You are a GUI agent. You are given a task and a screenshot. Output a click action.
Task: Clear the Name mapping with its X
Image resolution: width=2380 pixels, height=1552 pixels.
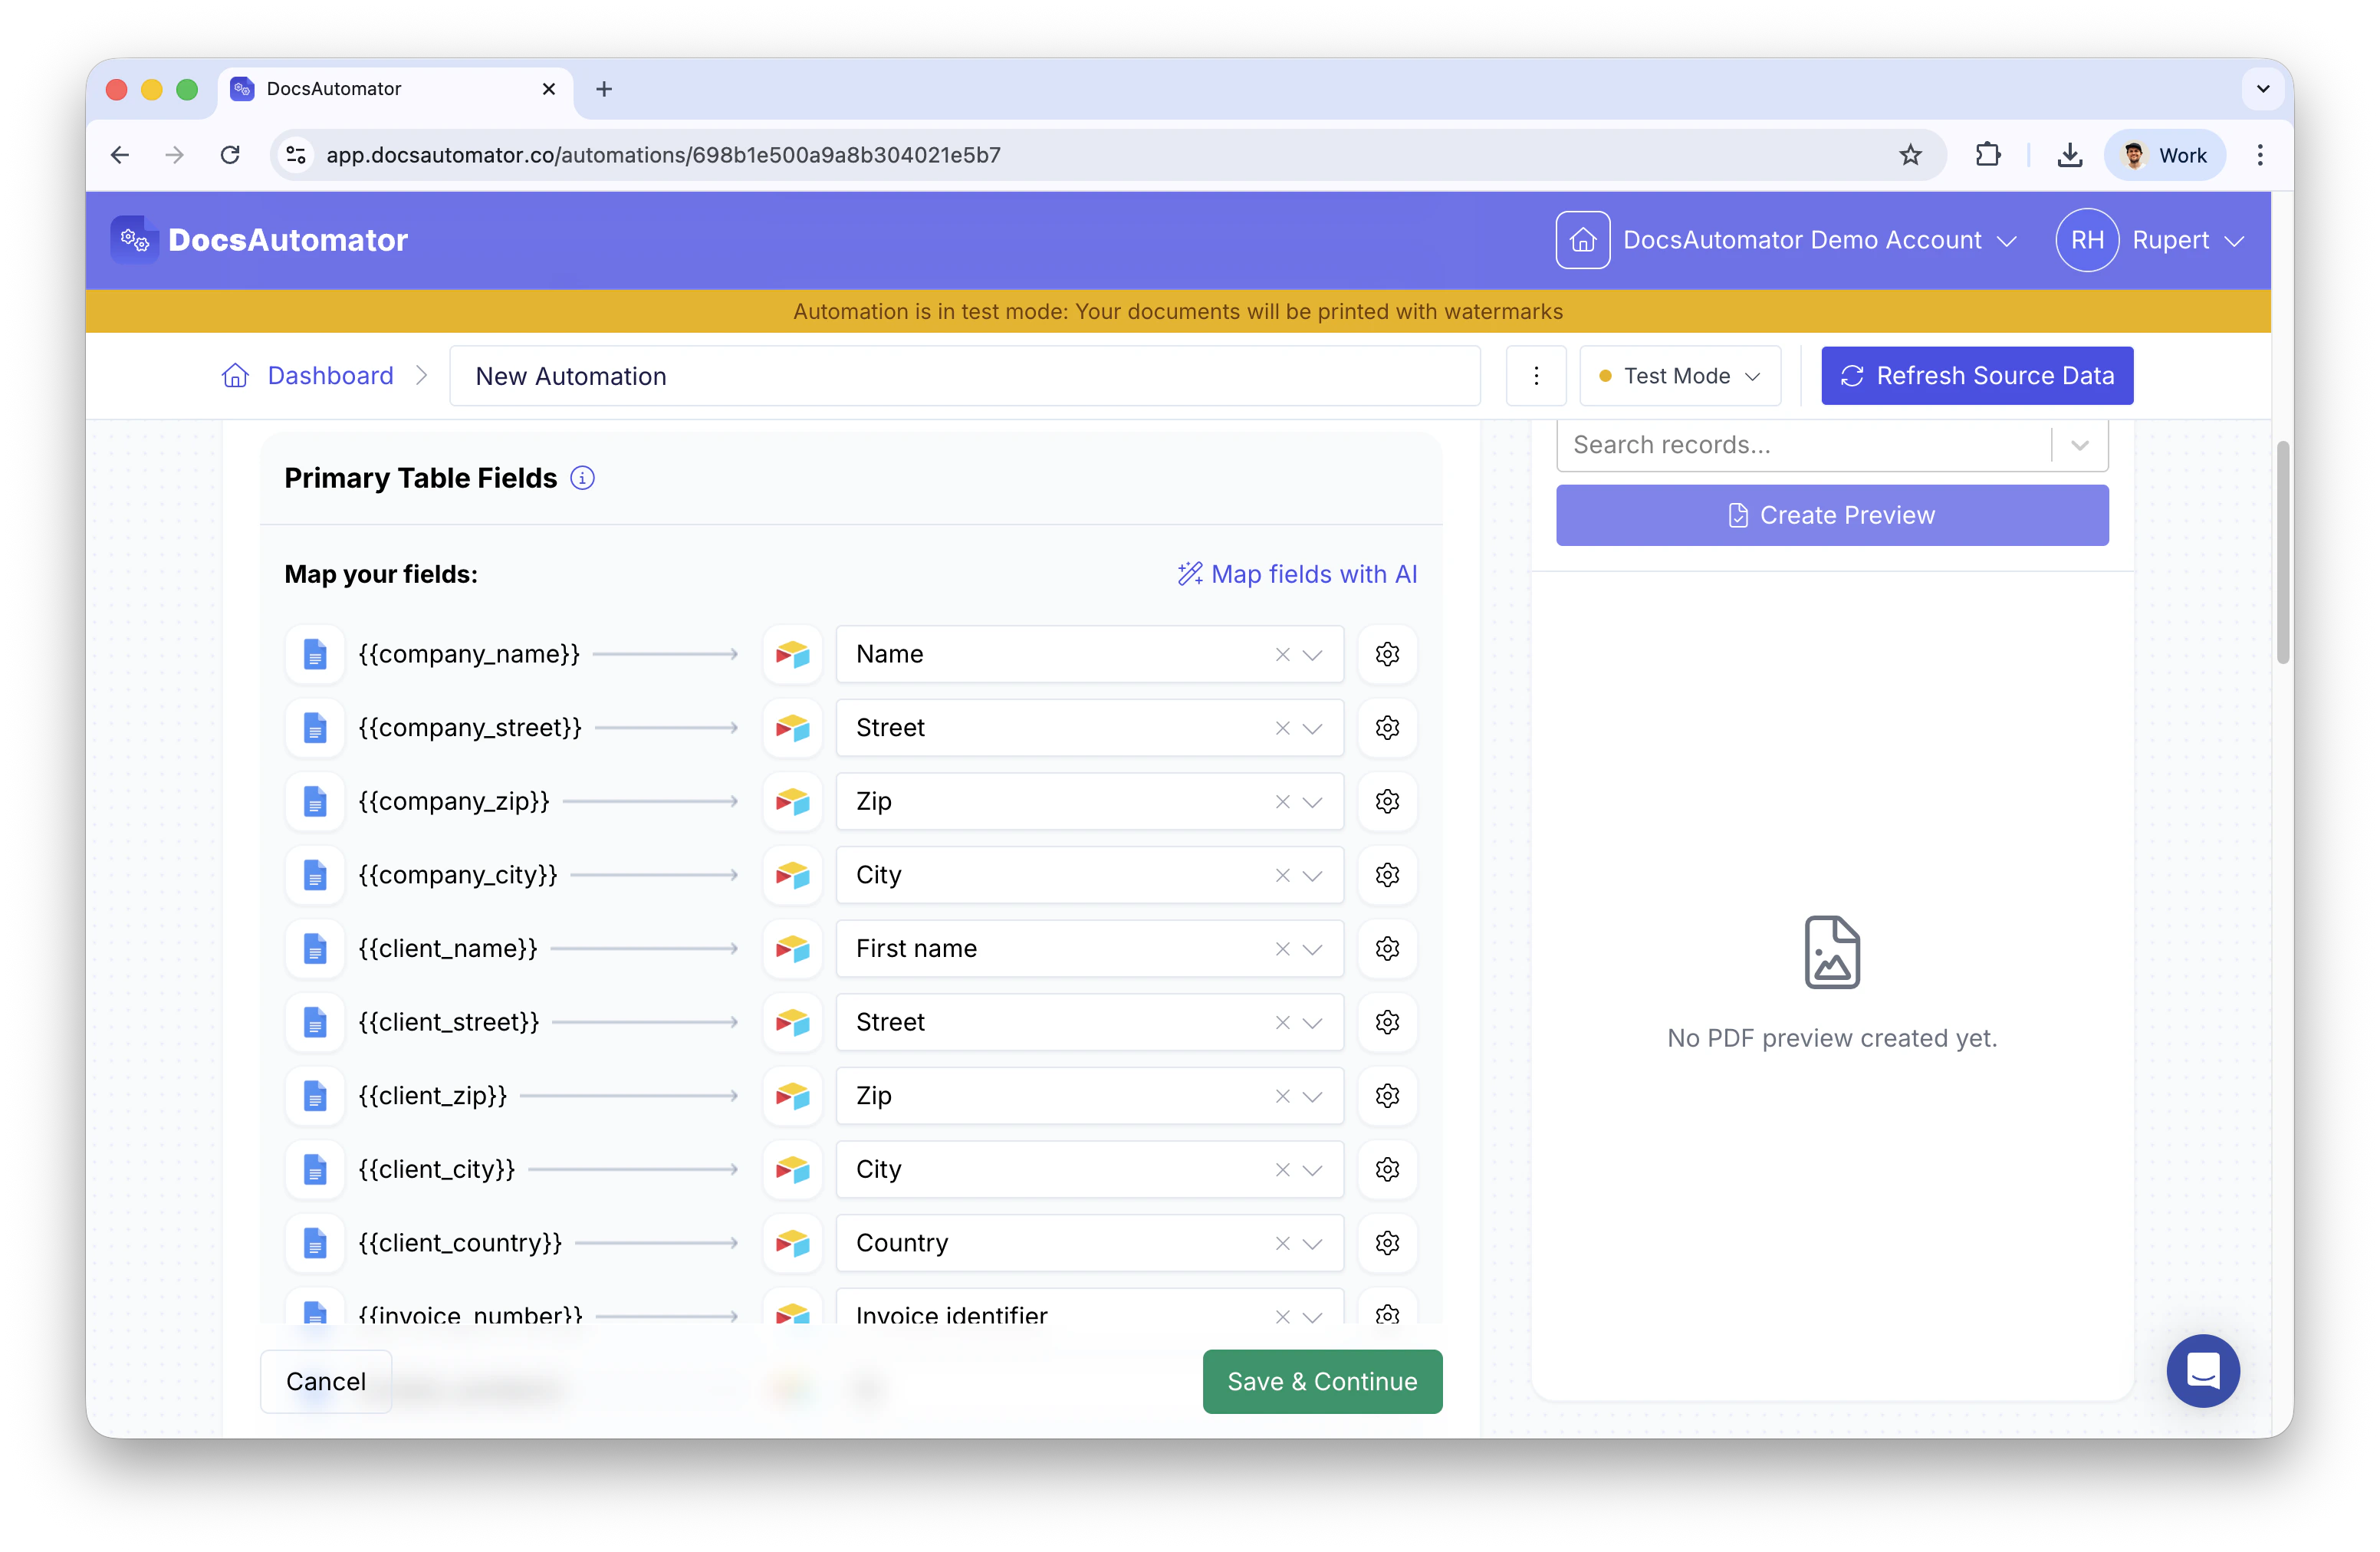click(1282, 655)
